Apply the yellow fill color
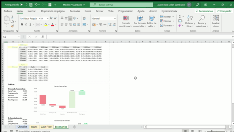This screenshot has height=132, width=234. click(x=46, y=25)
